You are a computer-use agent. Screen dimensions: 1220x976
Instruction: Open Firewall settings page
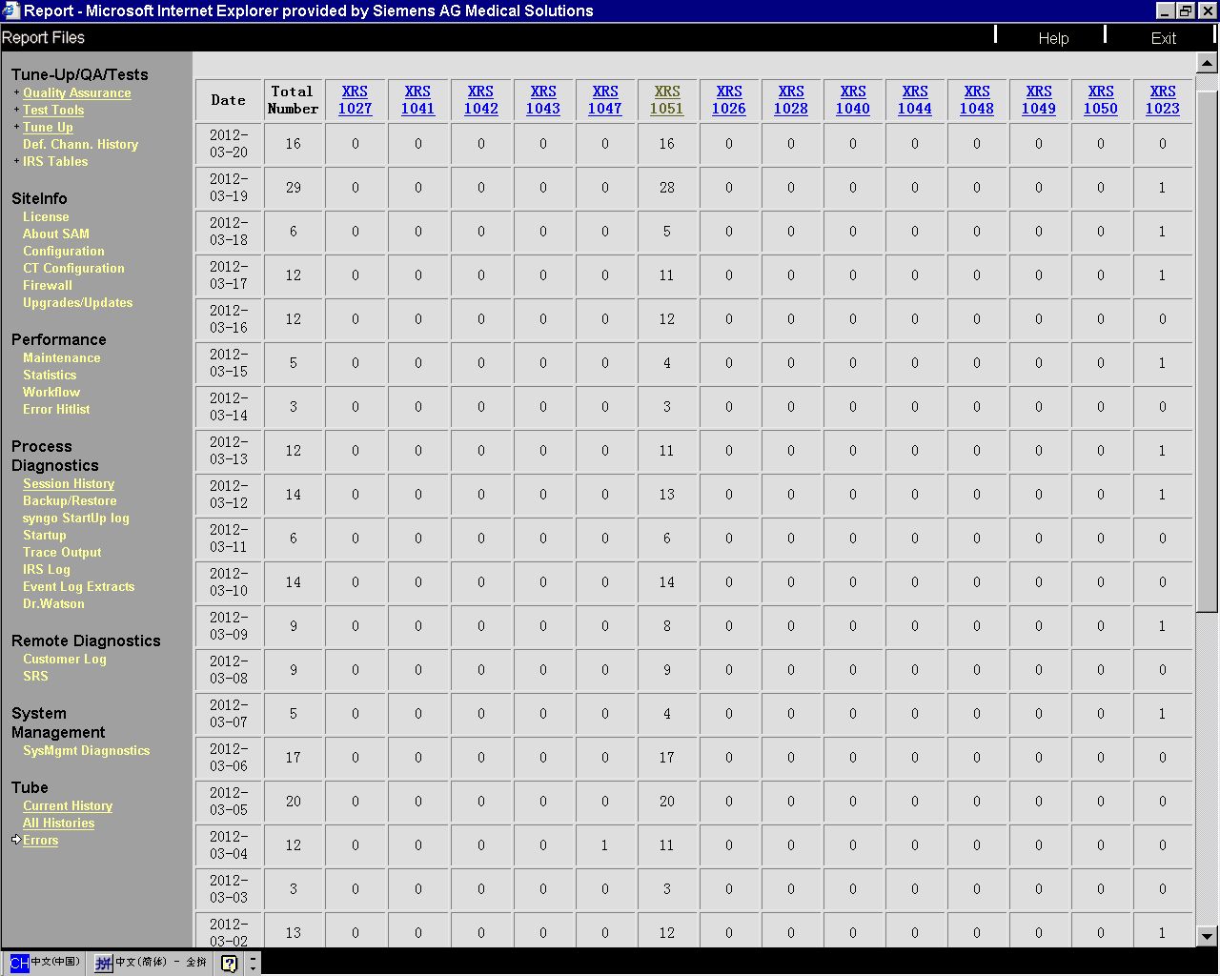48,286
